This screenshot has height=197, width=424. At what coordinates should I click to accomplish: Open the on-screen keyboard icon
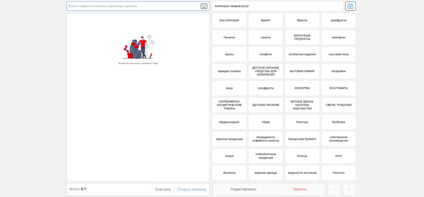(204, 6)
